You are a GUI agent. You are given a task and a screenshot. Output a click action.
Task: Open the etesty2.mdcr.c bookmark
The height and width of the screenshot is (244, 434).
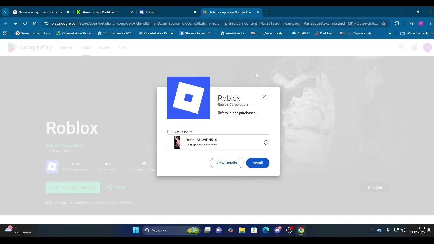[234, 33]
